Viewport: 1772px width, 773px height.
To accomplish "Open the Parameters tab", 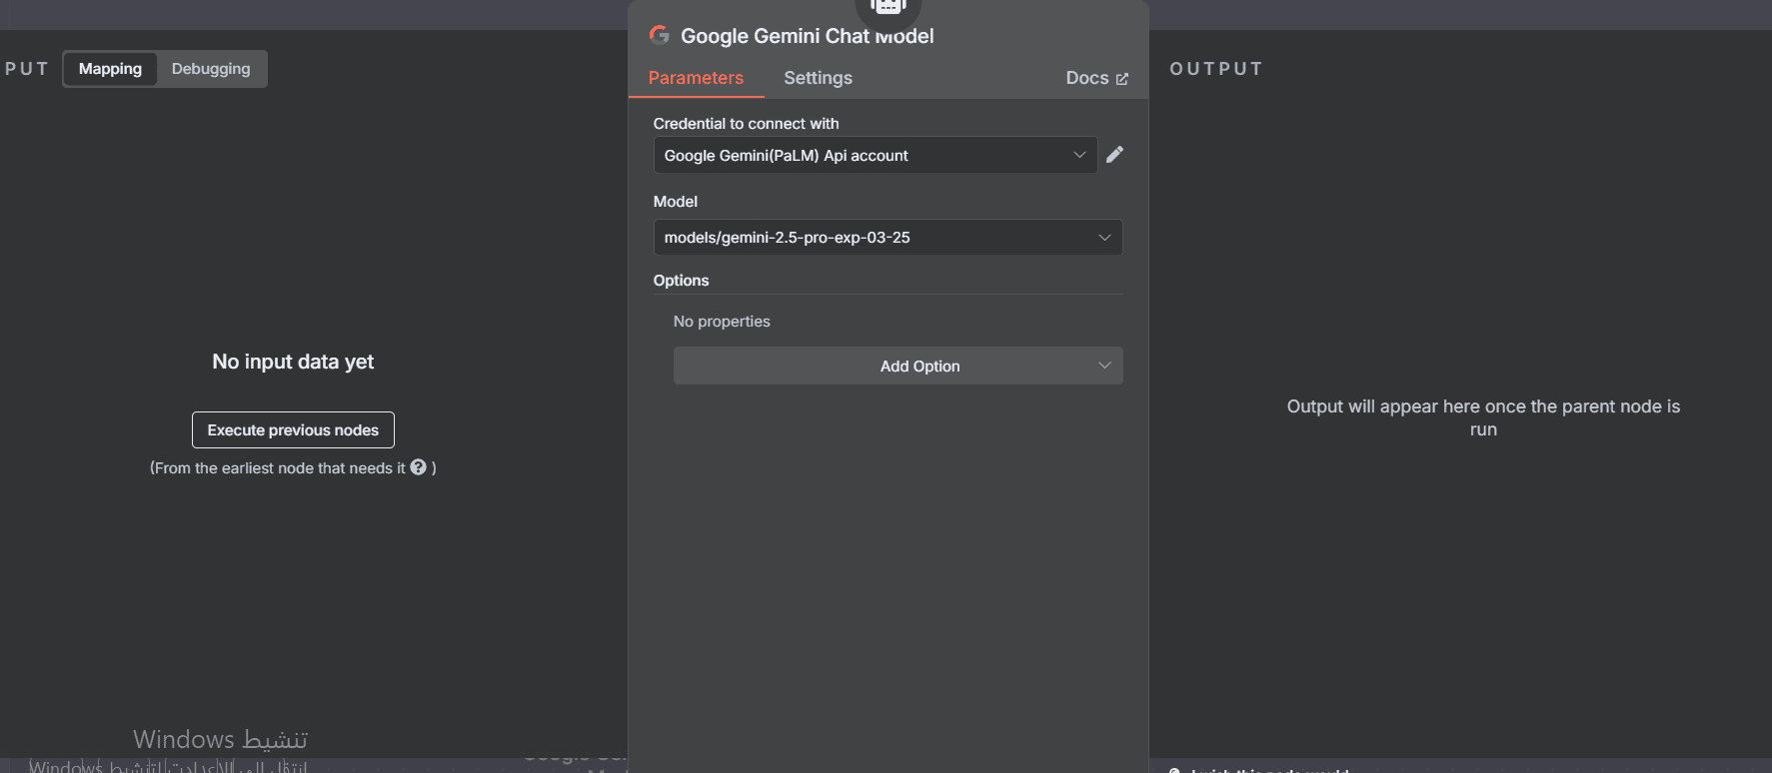I will [696, 78].
